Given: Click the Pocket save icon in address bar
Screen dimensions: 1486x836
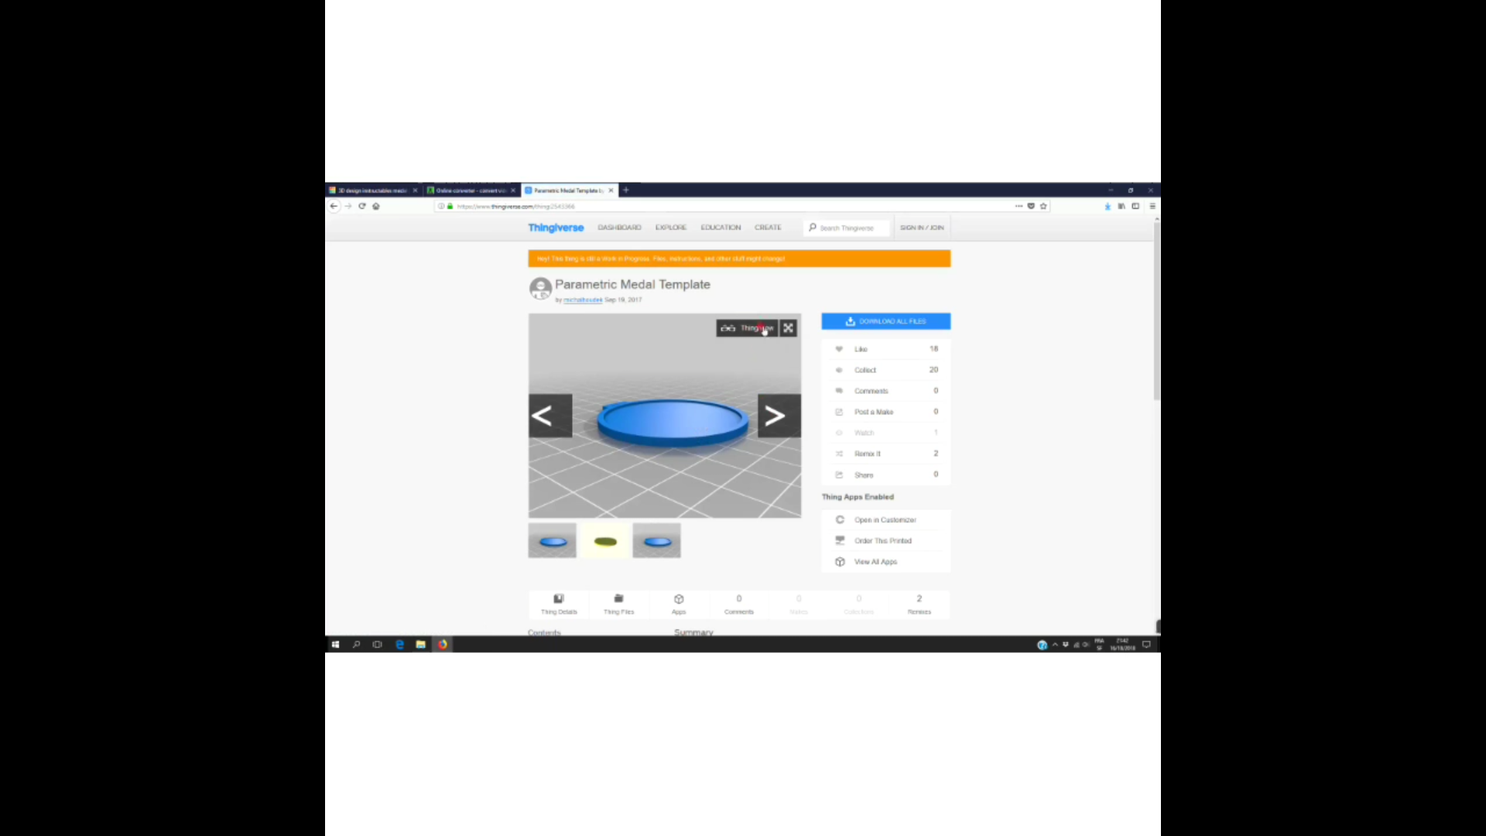Looking at the screenshot, I should click(x=1031, y=206).
